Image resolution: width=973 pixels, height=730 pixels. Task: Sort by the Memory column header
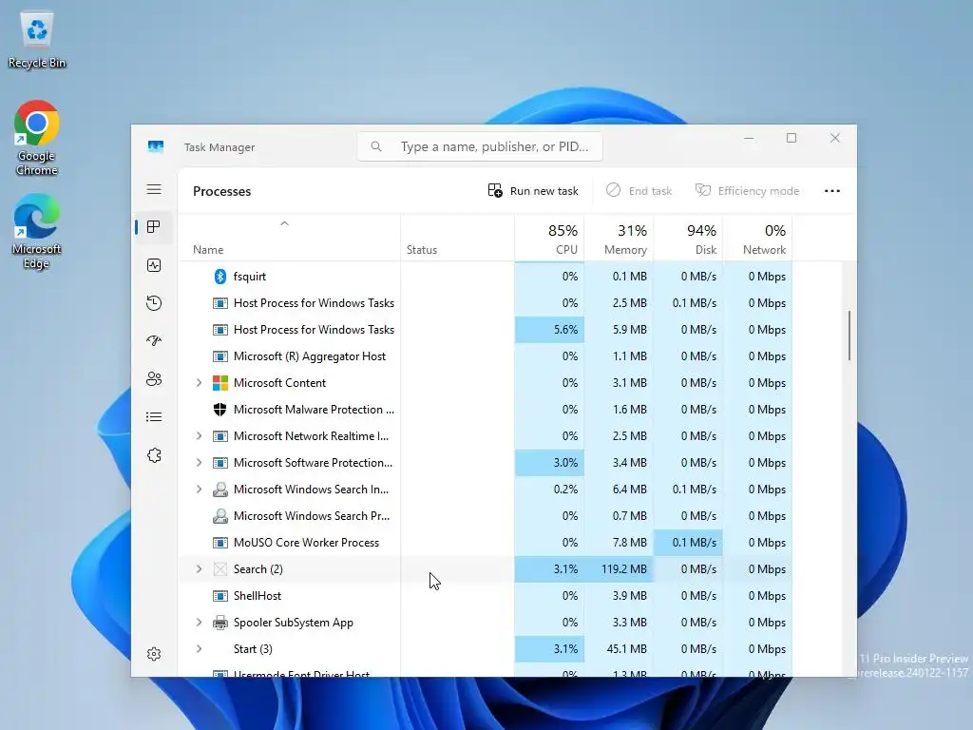point(619,239)
